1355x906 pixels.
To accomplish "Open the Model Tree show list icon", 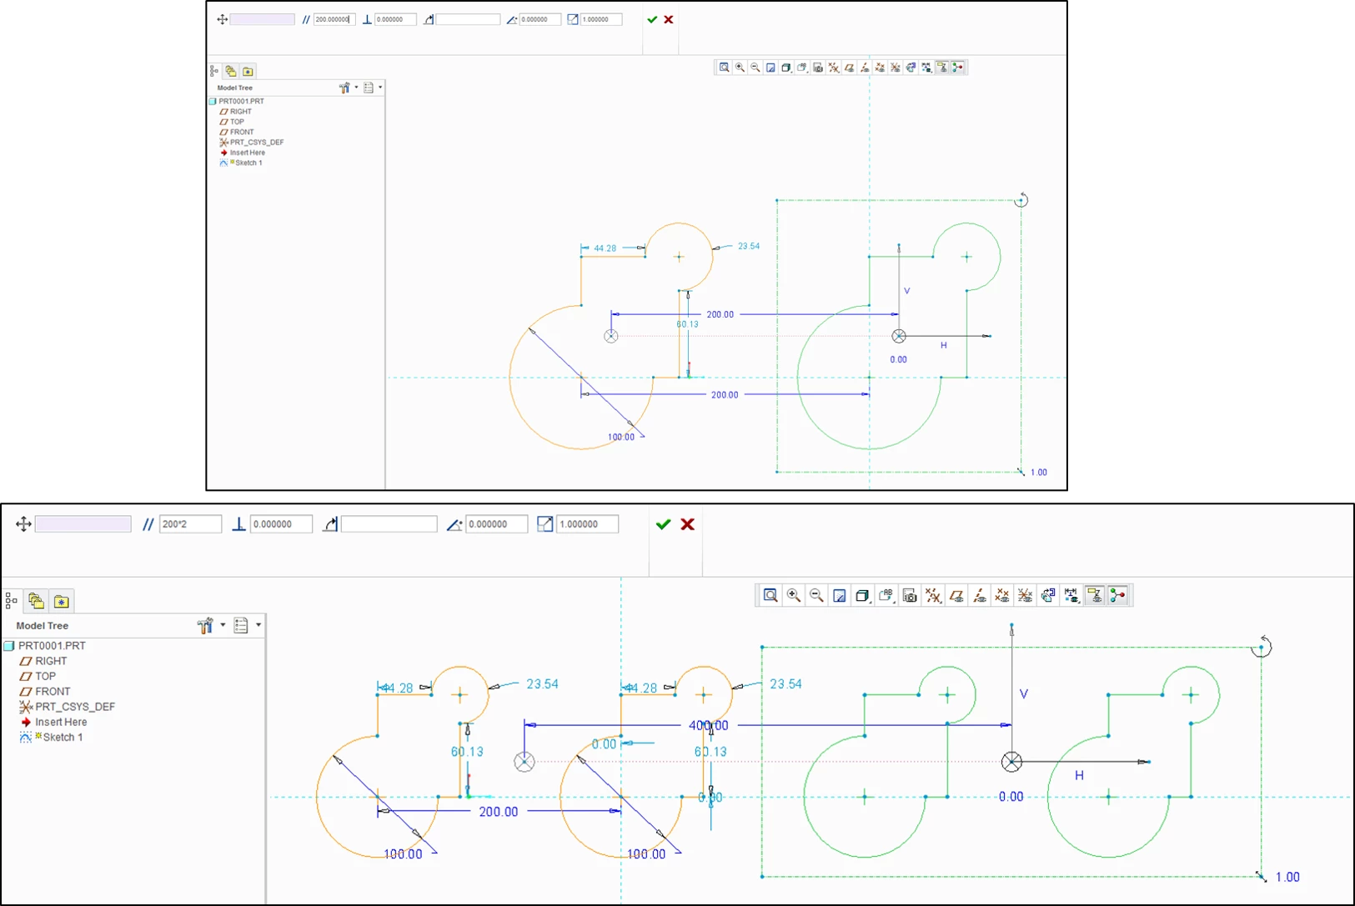I will tap(242, 624).
